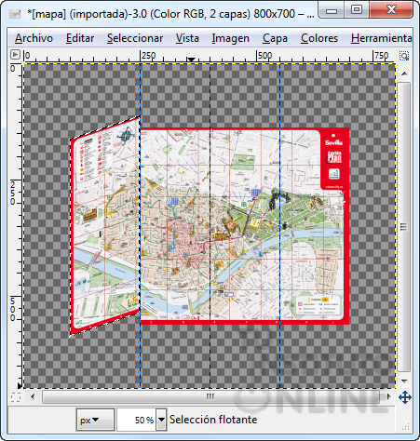Click the zoom-on-resize magnifier icon
Image resolution: width=420 pixels, height=441 pixels.
(x=404, y=56)
